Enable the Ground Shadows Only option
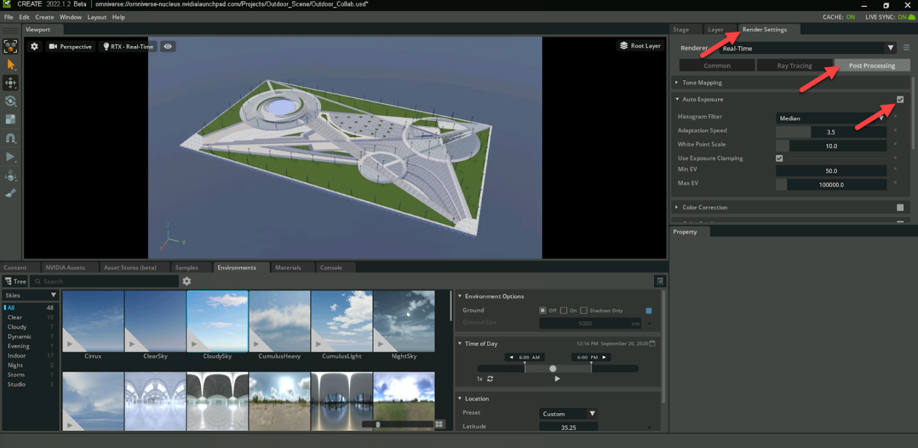 (x=584, y=310)
